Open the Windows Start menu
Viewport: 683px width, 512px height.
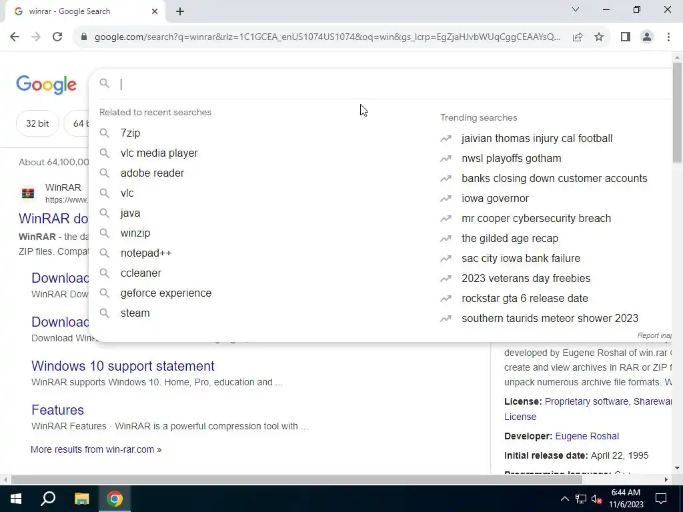tap(16, 499)
